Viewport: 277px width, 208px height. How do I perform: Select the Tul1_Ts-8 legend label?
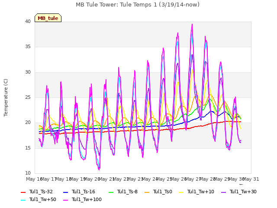click(x=127, y=192)
